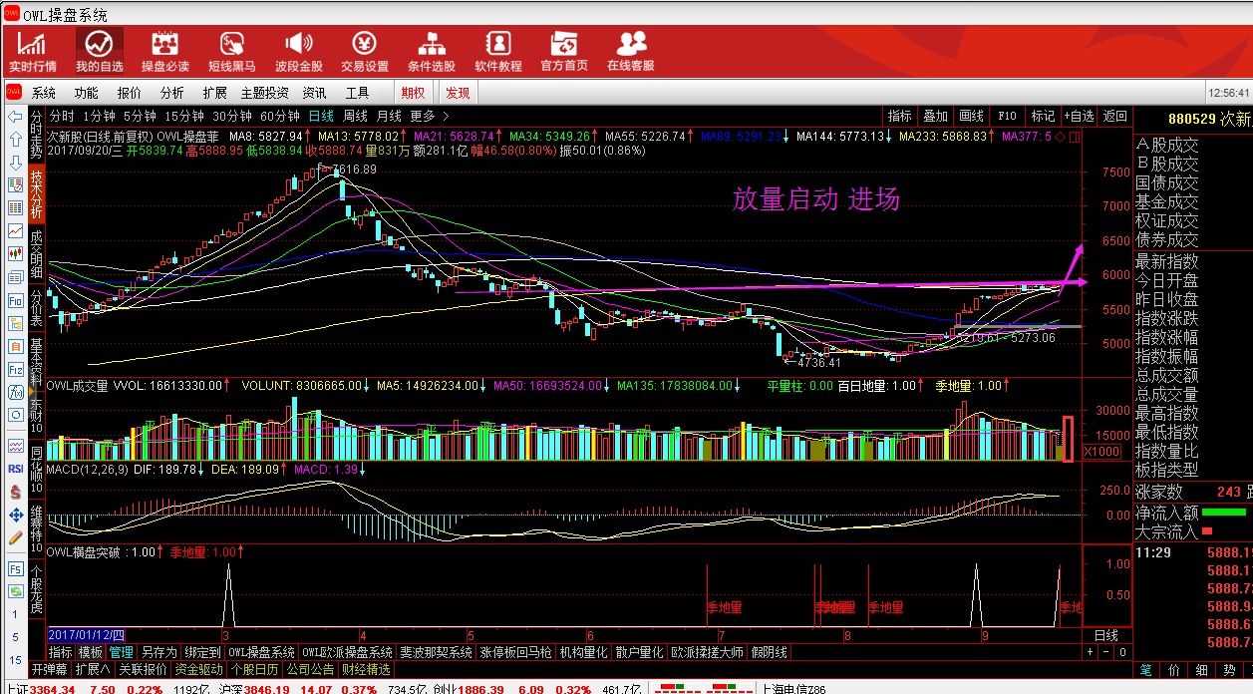Image resolution: width=1253 pixels, height=694 pixels.
Task: Click the 波段金股 speaker icon
Action: pos(299,52)
